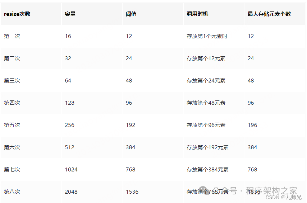Click 阈值 cell '384' in 第六次 row
Screen dimensions: 307x203
(130, 147)
